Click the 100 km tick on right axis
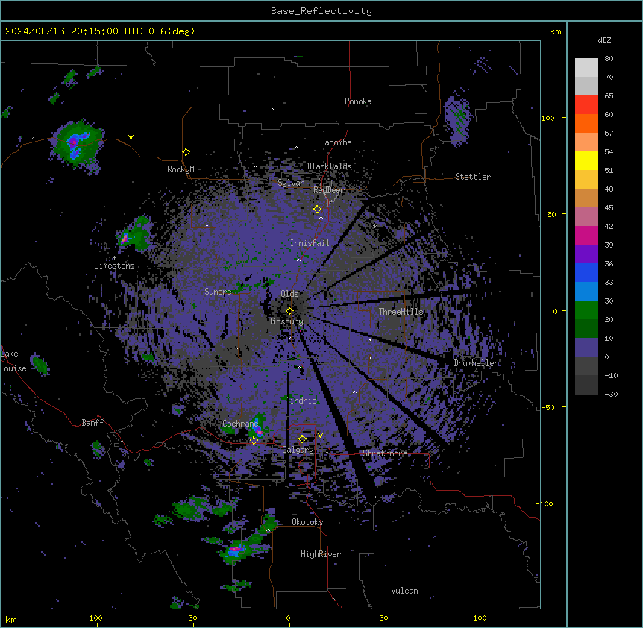Viewport: 643px width, 628px height. point(548,118)
